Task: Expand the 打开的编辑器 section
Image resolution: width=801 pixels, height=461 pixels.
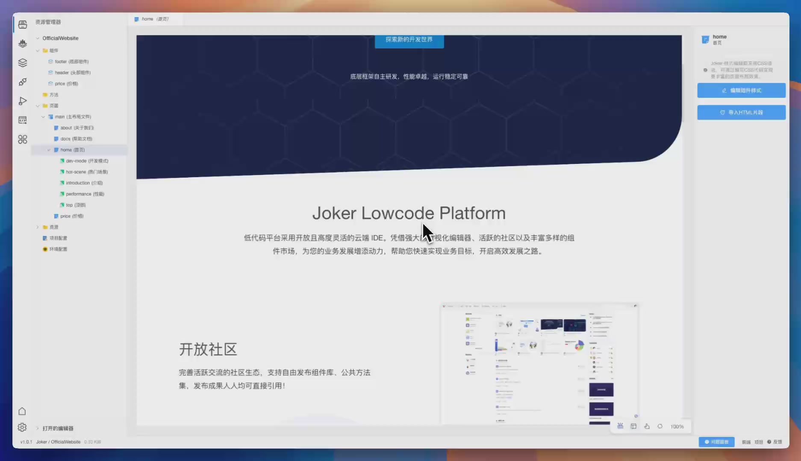Action: [38, 428]
